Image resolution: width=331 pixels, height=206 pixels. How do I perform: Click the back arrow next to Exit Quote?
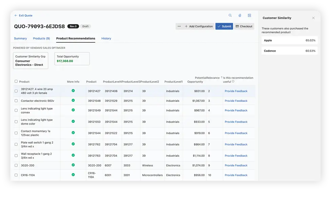tap(16, 16)
